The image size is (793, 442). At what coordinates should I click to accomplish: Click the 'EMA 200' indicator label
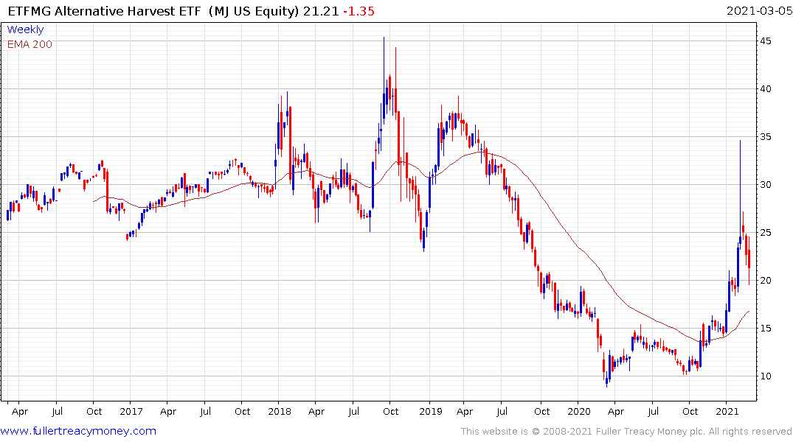click(30, 44)
